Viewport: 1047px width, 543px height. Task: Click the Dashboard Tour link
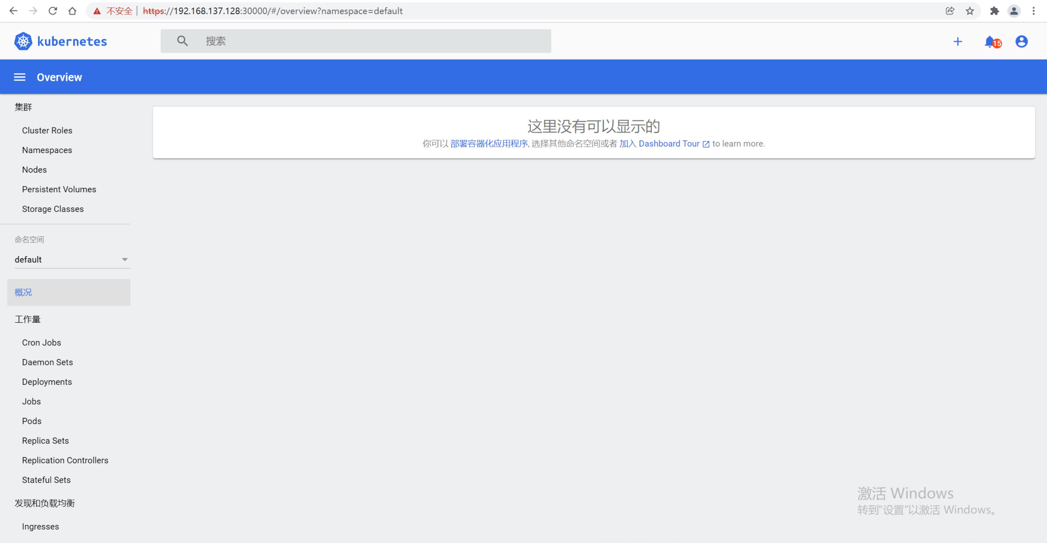point(666,143)
